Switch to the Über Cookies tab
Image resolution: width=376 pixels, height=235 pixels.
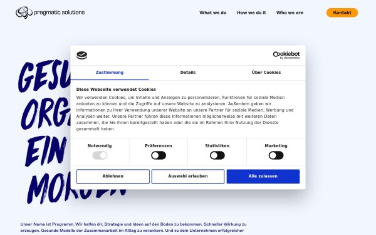coord(266,73)
